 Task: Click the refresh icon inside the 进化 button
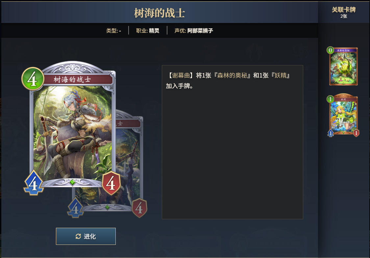click(78, 236)
